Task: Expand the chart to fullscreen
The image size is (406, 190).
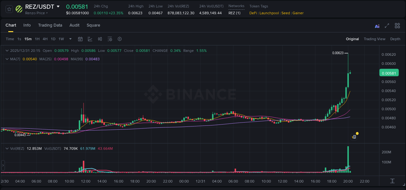Action: (387, 26)
